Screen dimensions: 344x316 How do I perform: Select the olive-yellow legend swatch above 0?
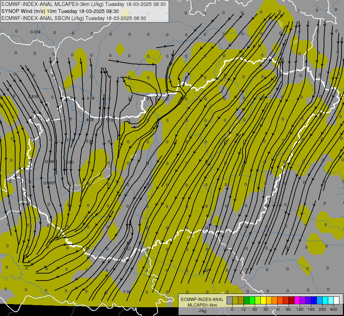click(235, 300)
